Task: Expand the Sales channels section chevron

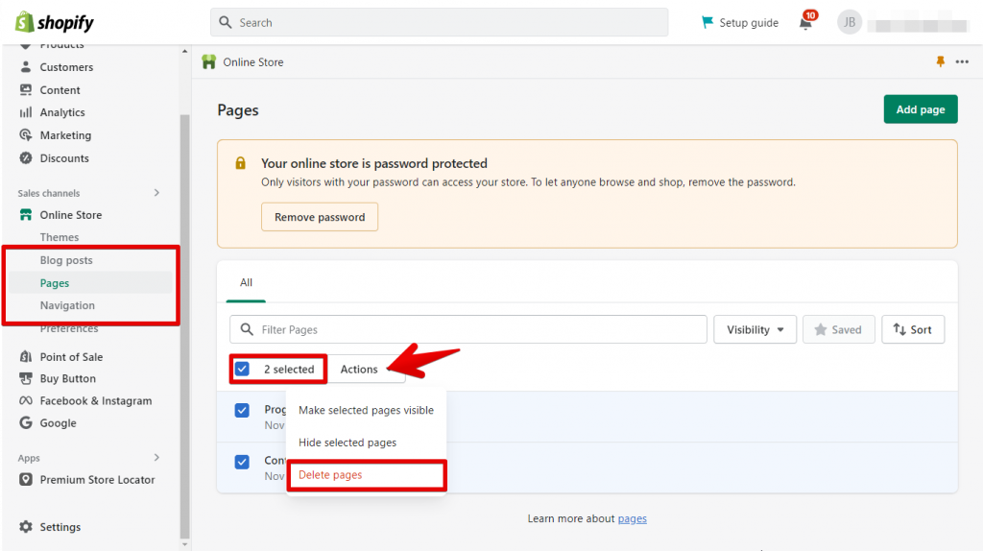Action: (156, 193)
